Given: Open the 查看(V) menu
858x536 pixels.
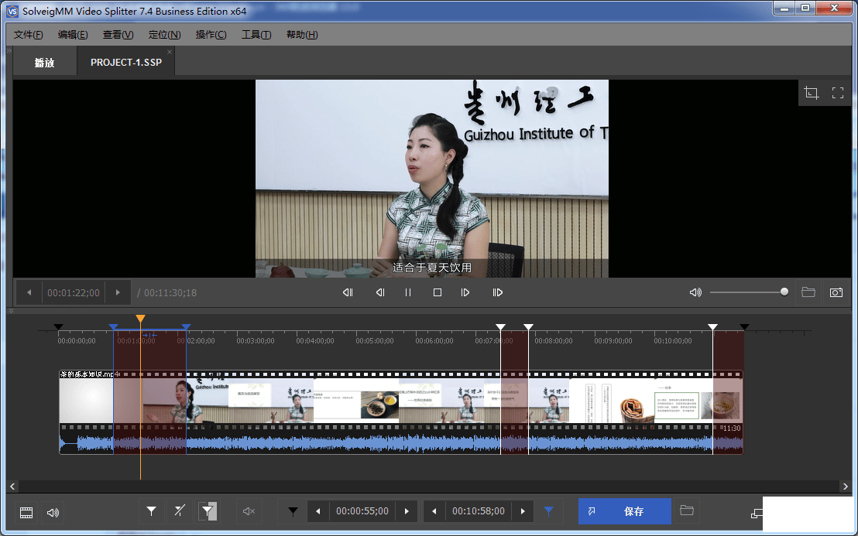Looking at the screenshot, I should (x=118, y=35).
